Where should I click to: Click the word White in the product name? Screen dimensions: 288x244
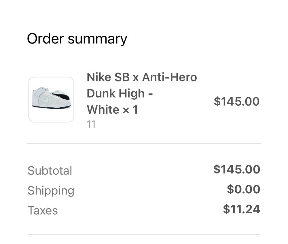coord(103,110)
